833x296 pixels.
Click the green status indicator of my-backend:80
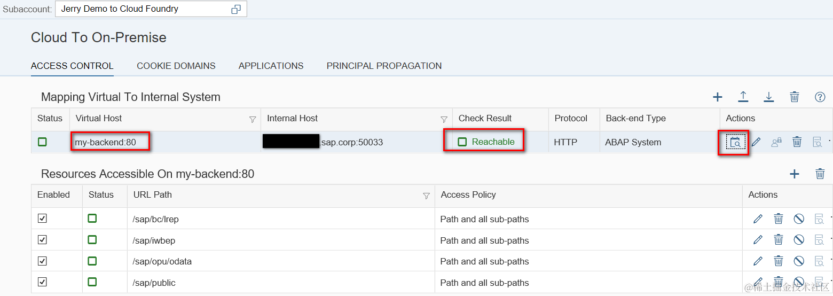pyautogui.click(x=42, y=142)
